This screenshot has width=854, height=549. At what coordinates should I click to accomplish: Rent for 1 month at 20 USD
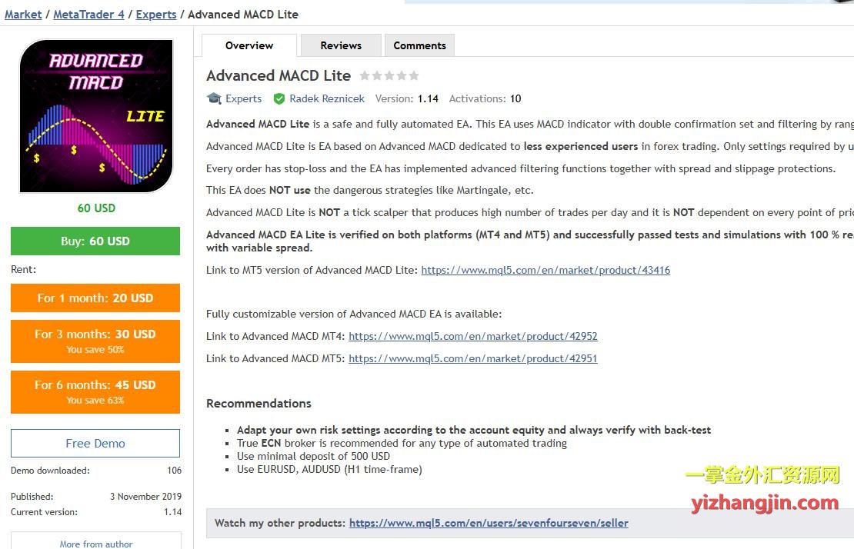point(95,298)
